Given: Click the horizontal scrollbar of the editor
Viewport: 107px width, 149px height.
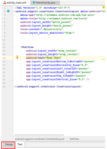Looking at the screenshot, I should pos(39,135).
